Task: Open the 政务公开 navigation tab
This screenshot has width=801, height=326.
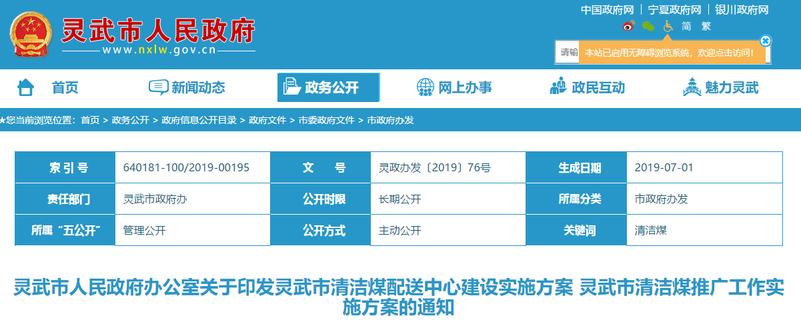Action: pos(328,87)
